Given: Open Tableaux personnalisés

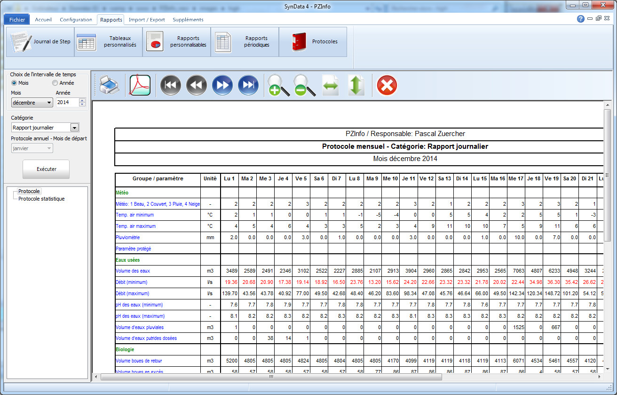Looking at the screenshot, I should pos(108,42).
